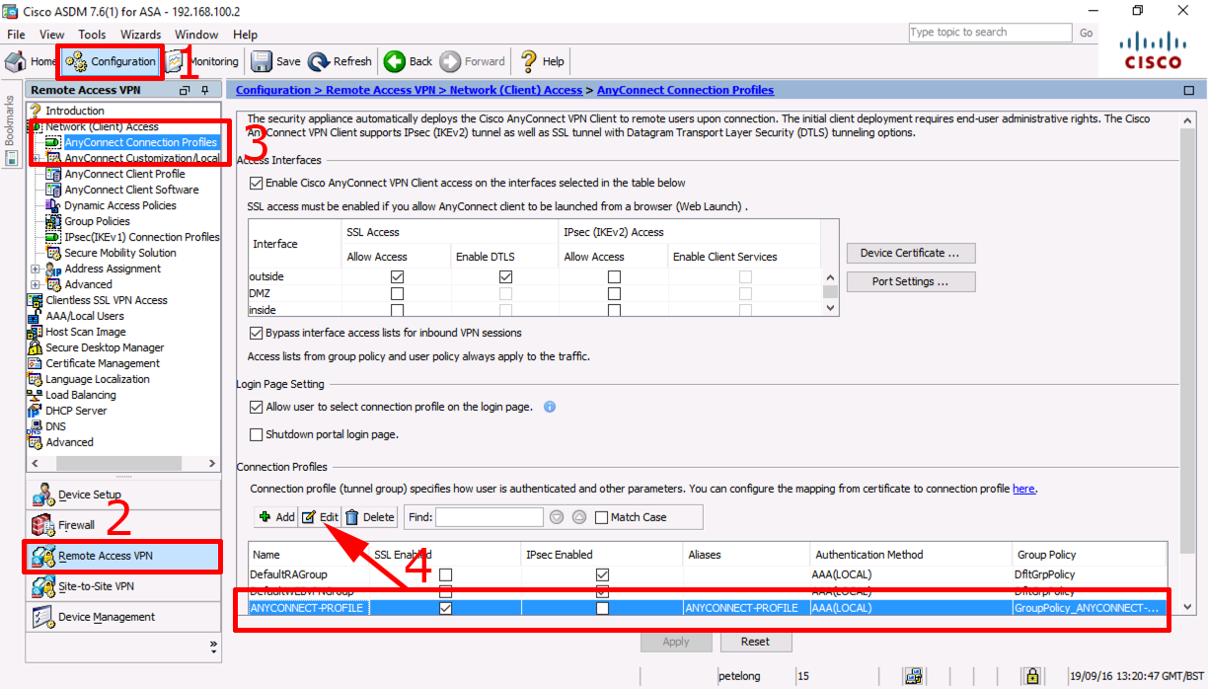This screenshot has width=1208, height=689.
Task: Check SSL Allow Access for DMZ interface
Action: (397, 294)
